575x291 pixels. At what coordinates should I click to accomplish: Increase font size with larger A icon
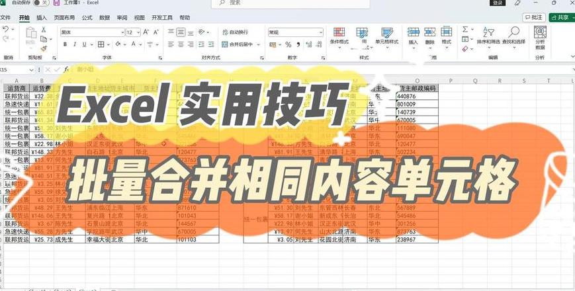pos(146,32)
